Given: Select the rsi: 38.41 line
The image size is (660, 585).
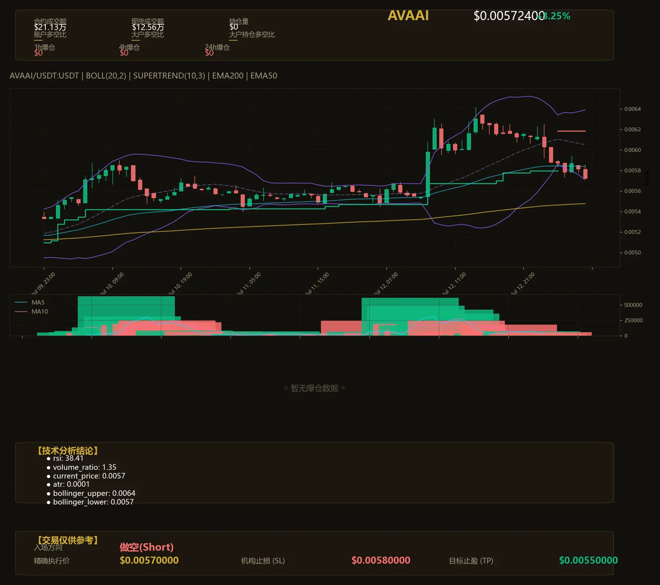Looking at the screenshot, I should pyautogui.click(x=65, y=458).
